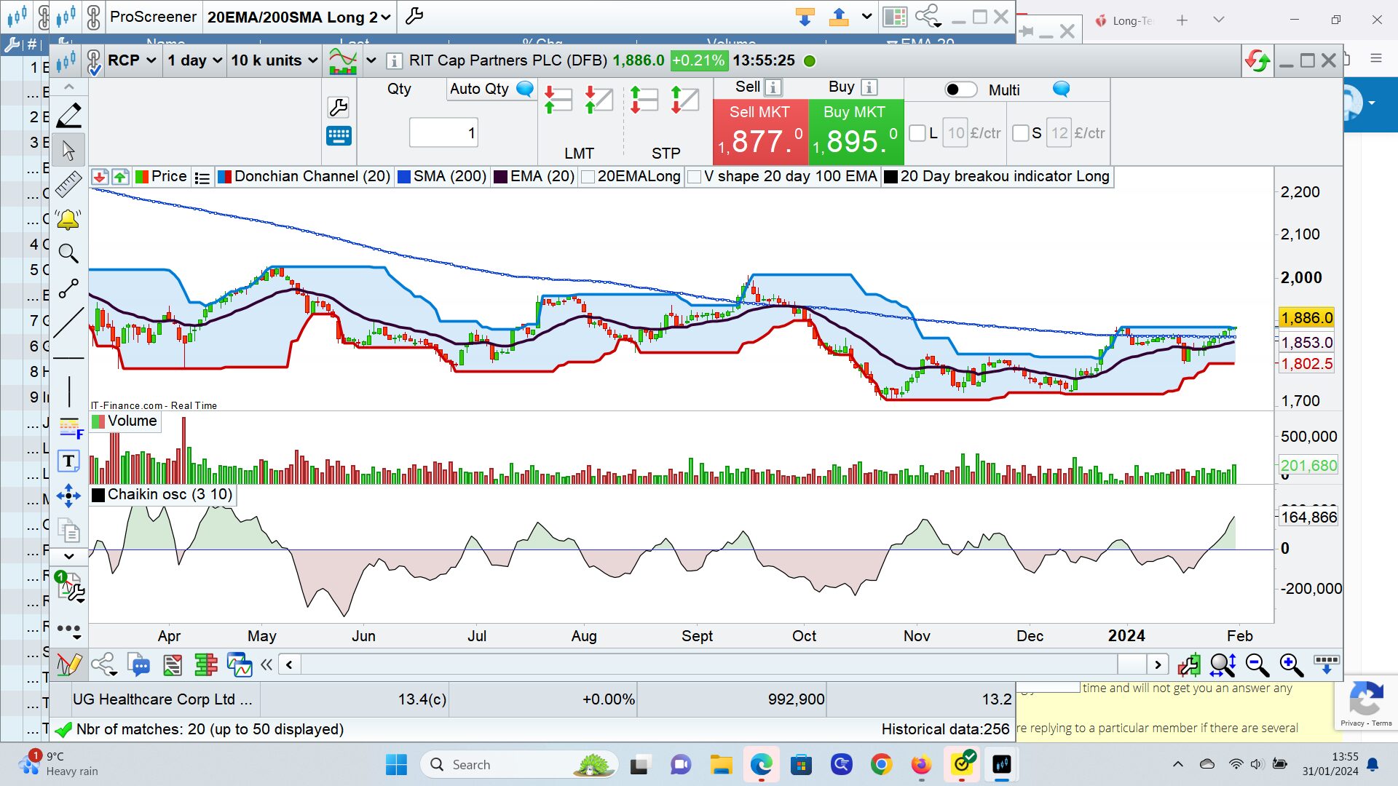Expand the screener selection dropdown

pyautogui.click(x=299, y=17)
